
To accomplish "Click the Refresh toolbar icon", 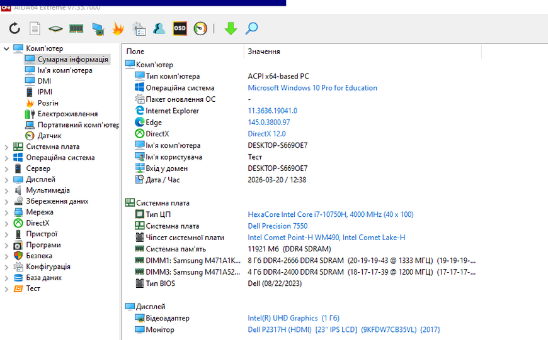I will coord(14,28).
